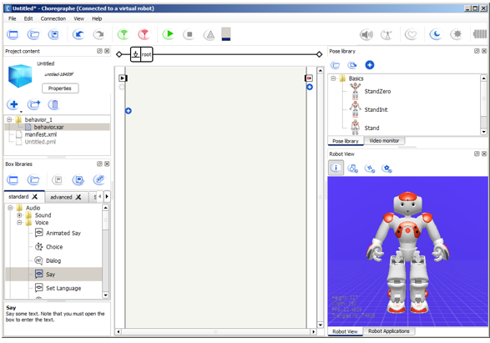Click blue plus icon in Project content

13,104
